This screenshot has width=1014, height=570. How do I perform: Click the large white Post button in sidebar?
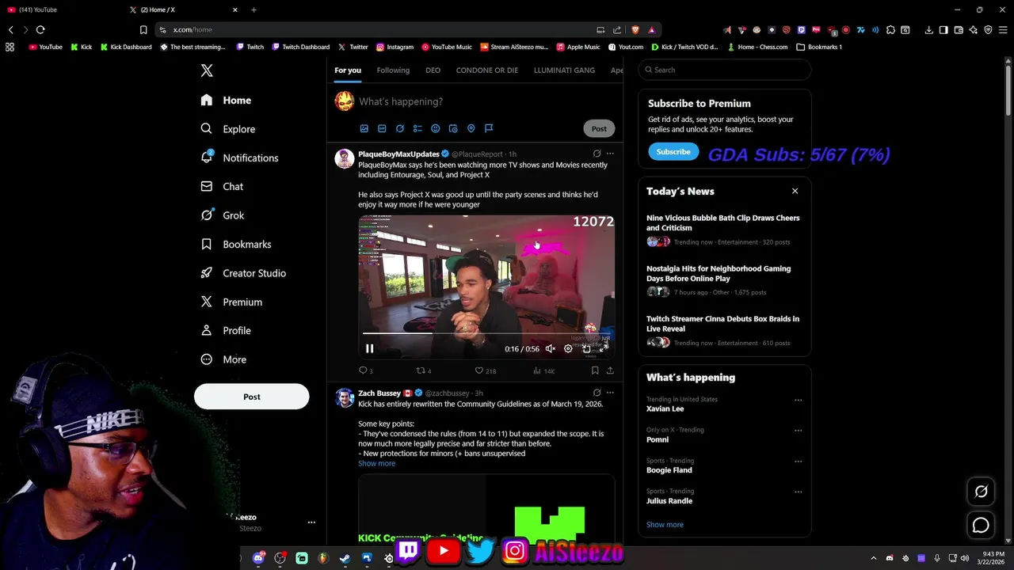(252, 397)
